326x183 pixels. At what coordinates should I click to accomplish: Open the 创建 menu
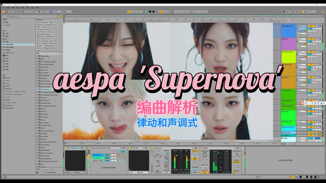[x=13, y=8]
